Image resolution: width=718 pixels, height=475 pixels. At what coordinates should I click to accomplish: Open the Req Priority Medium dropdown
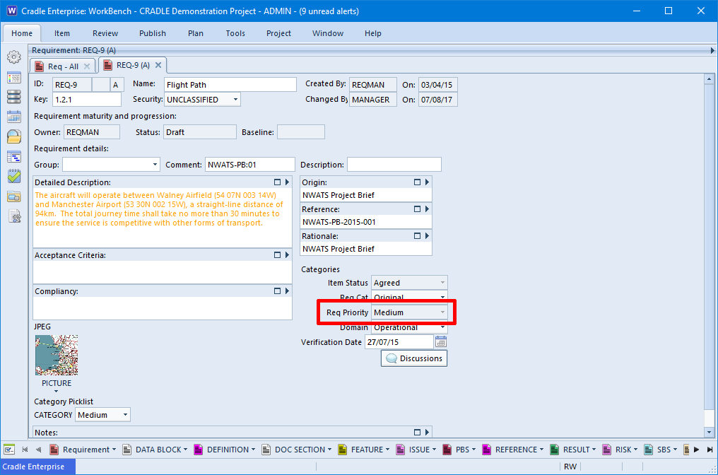pos(442,312)
